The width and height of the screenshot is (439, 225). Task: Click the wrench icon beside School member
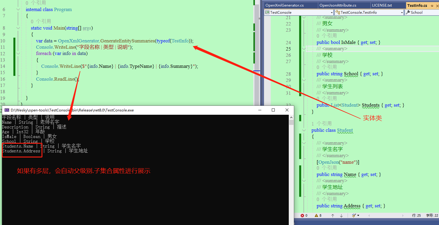[408, 12]
